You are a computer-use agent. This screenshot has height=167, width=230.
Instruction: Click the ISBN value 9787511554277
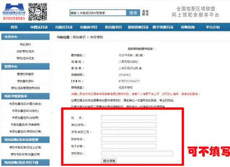(x=129, y=81)
